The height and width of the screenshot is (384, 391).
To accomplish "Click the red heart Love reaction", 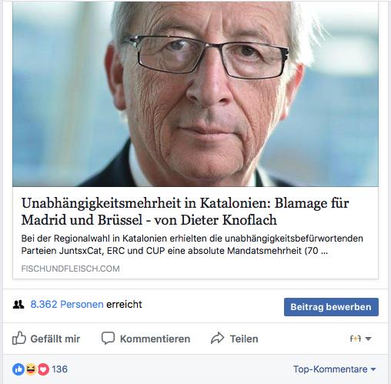I will (x=43, y=369).
